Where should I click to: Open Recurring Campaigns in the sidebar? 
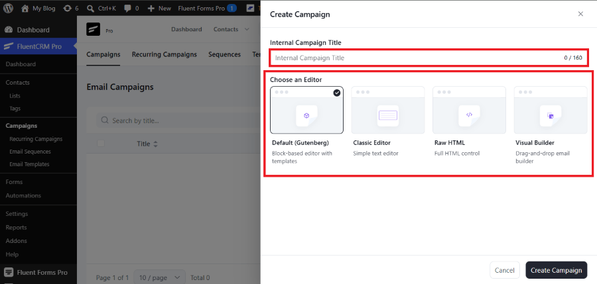(36, 139)
